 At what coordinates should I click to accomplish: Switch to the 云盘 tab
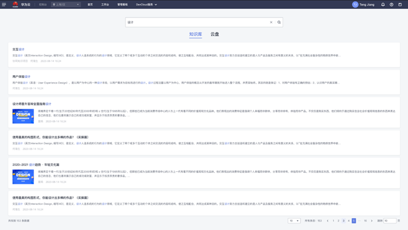pos(215,34)
